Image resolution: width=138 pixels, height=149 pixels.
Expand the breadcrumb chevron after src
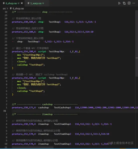7,8
